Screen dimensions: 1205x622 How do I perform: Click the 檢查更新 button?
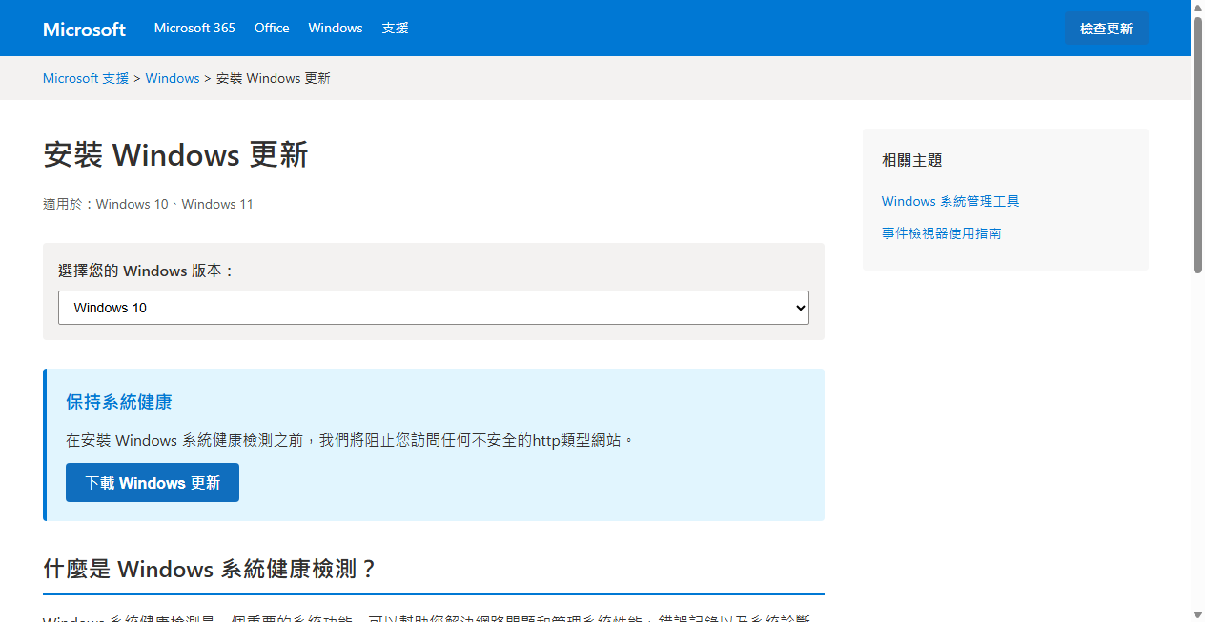point(1107,29)
